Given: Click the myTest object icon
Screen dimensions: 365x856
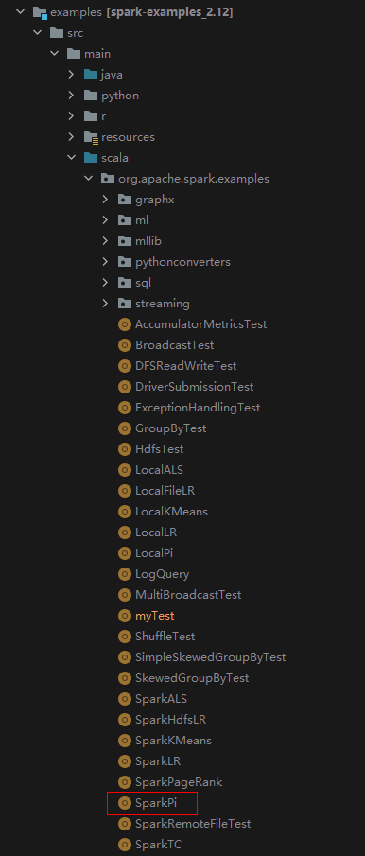Looking at the screenshot, I should tap(125, 615).
